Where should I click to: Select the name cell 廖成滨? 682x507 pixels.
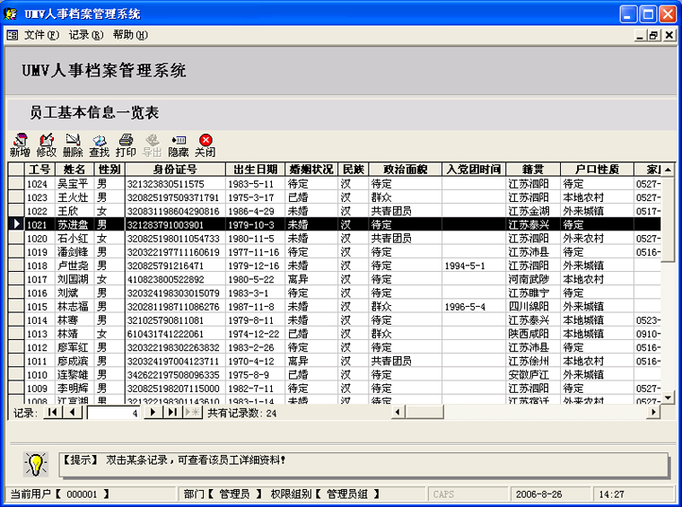(x=73, y=361)
